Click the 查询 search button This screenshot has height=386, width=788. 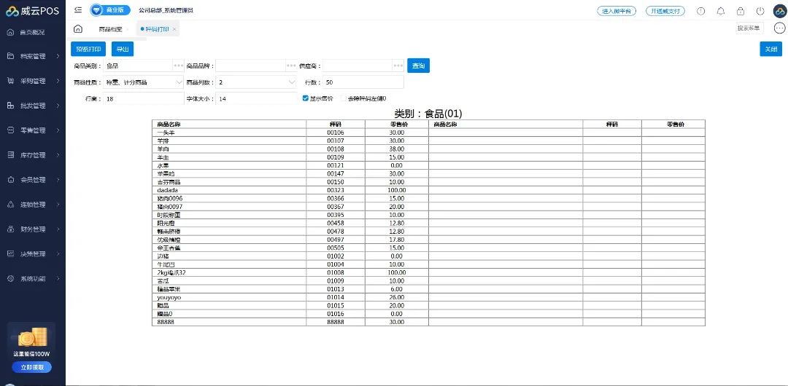coord(419,66)
